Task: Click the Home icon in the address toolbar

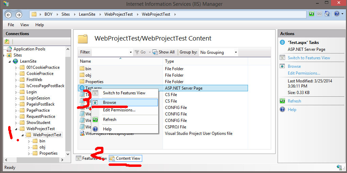Action: [x=327, y=14]
